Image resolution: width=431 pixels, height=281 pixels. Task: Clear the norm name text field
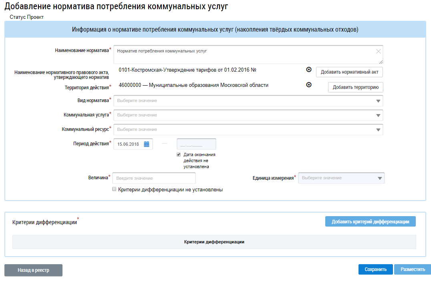pos(378,51)
